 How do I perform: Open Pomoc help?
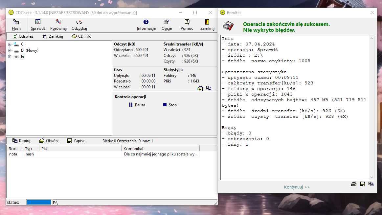click(187, 25)
